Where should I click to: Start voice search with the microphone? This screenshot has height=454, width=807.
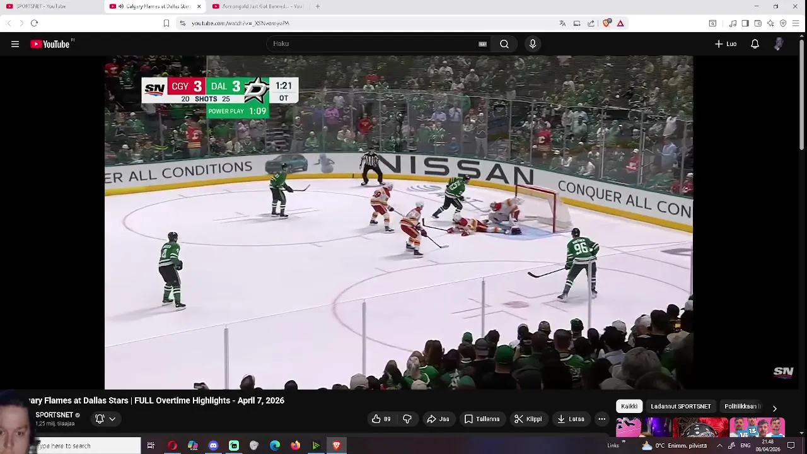coord(533,44)
